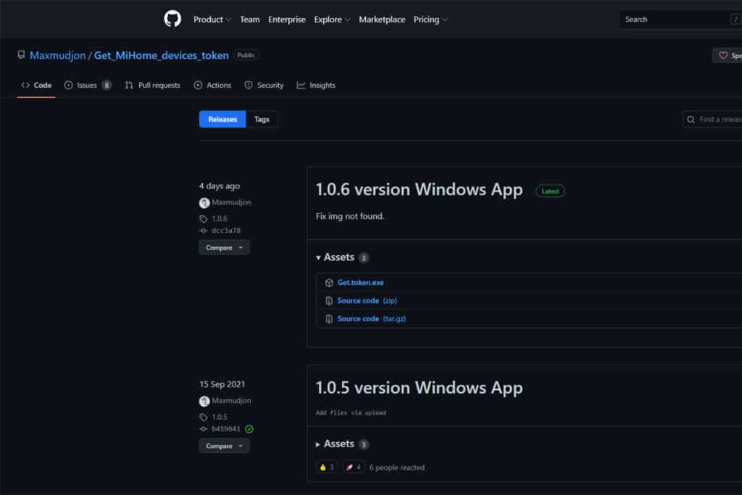Click the Latest badge

(550, 191)
